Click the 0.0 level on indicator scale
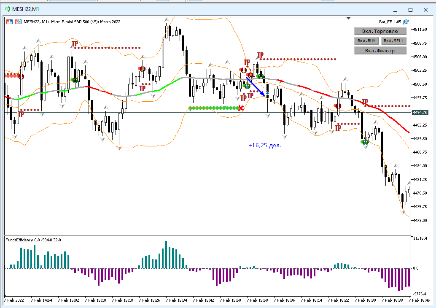Screen dimensions: 436x308 tap(416, 268)
